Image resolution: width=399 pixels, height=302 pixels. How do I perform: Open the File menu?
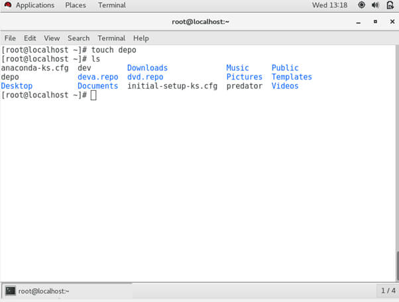pos(10,38)
